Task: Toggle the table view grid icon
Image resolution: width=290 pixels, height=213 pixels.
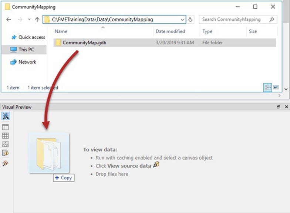Action: [x=6, y=136]
